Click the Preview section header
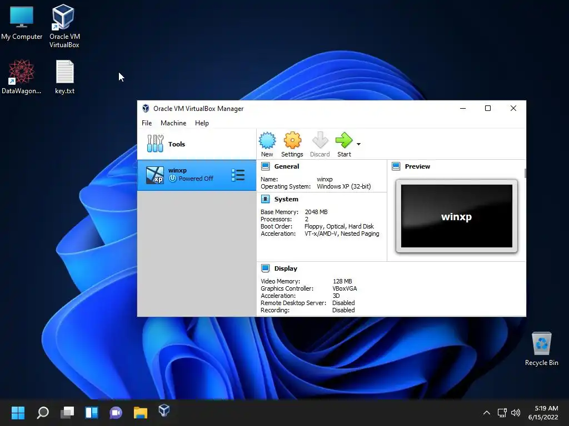The height and width of the screenshot is (426, 569). click(x=417, y=166)
